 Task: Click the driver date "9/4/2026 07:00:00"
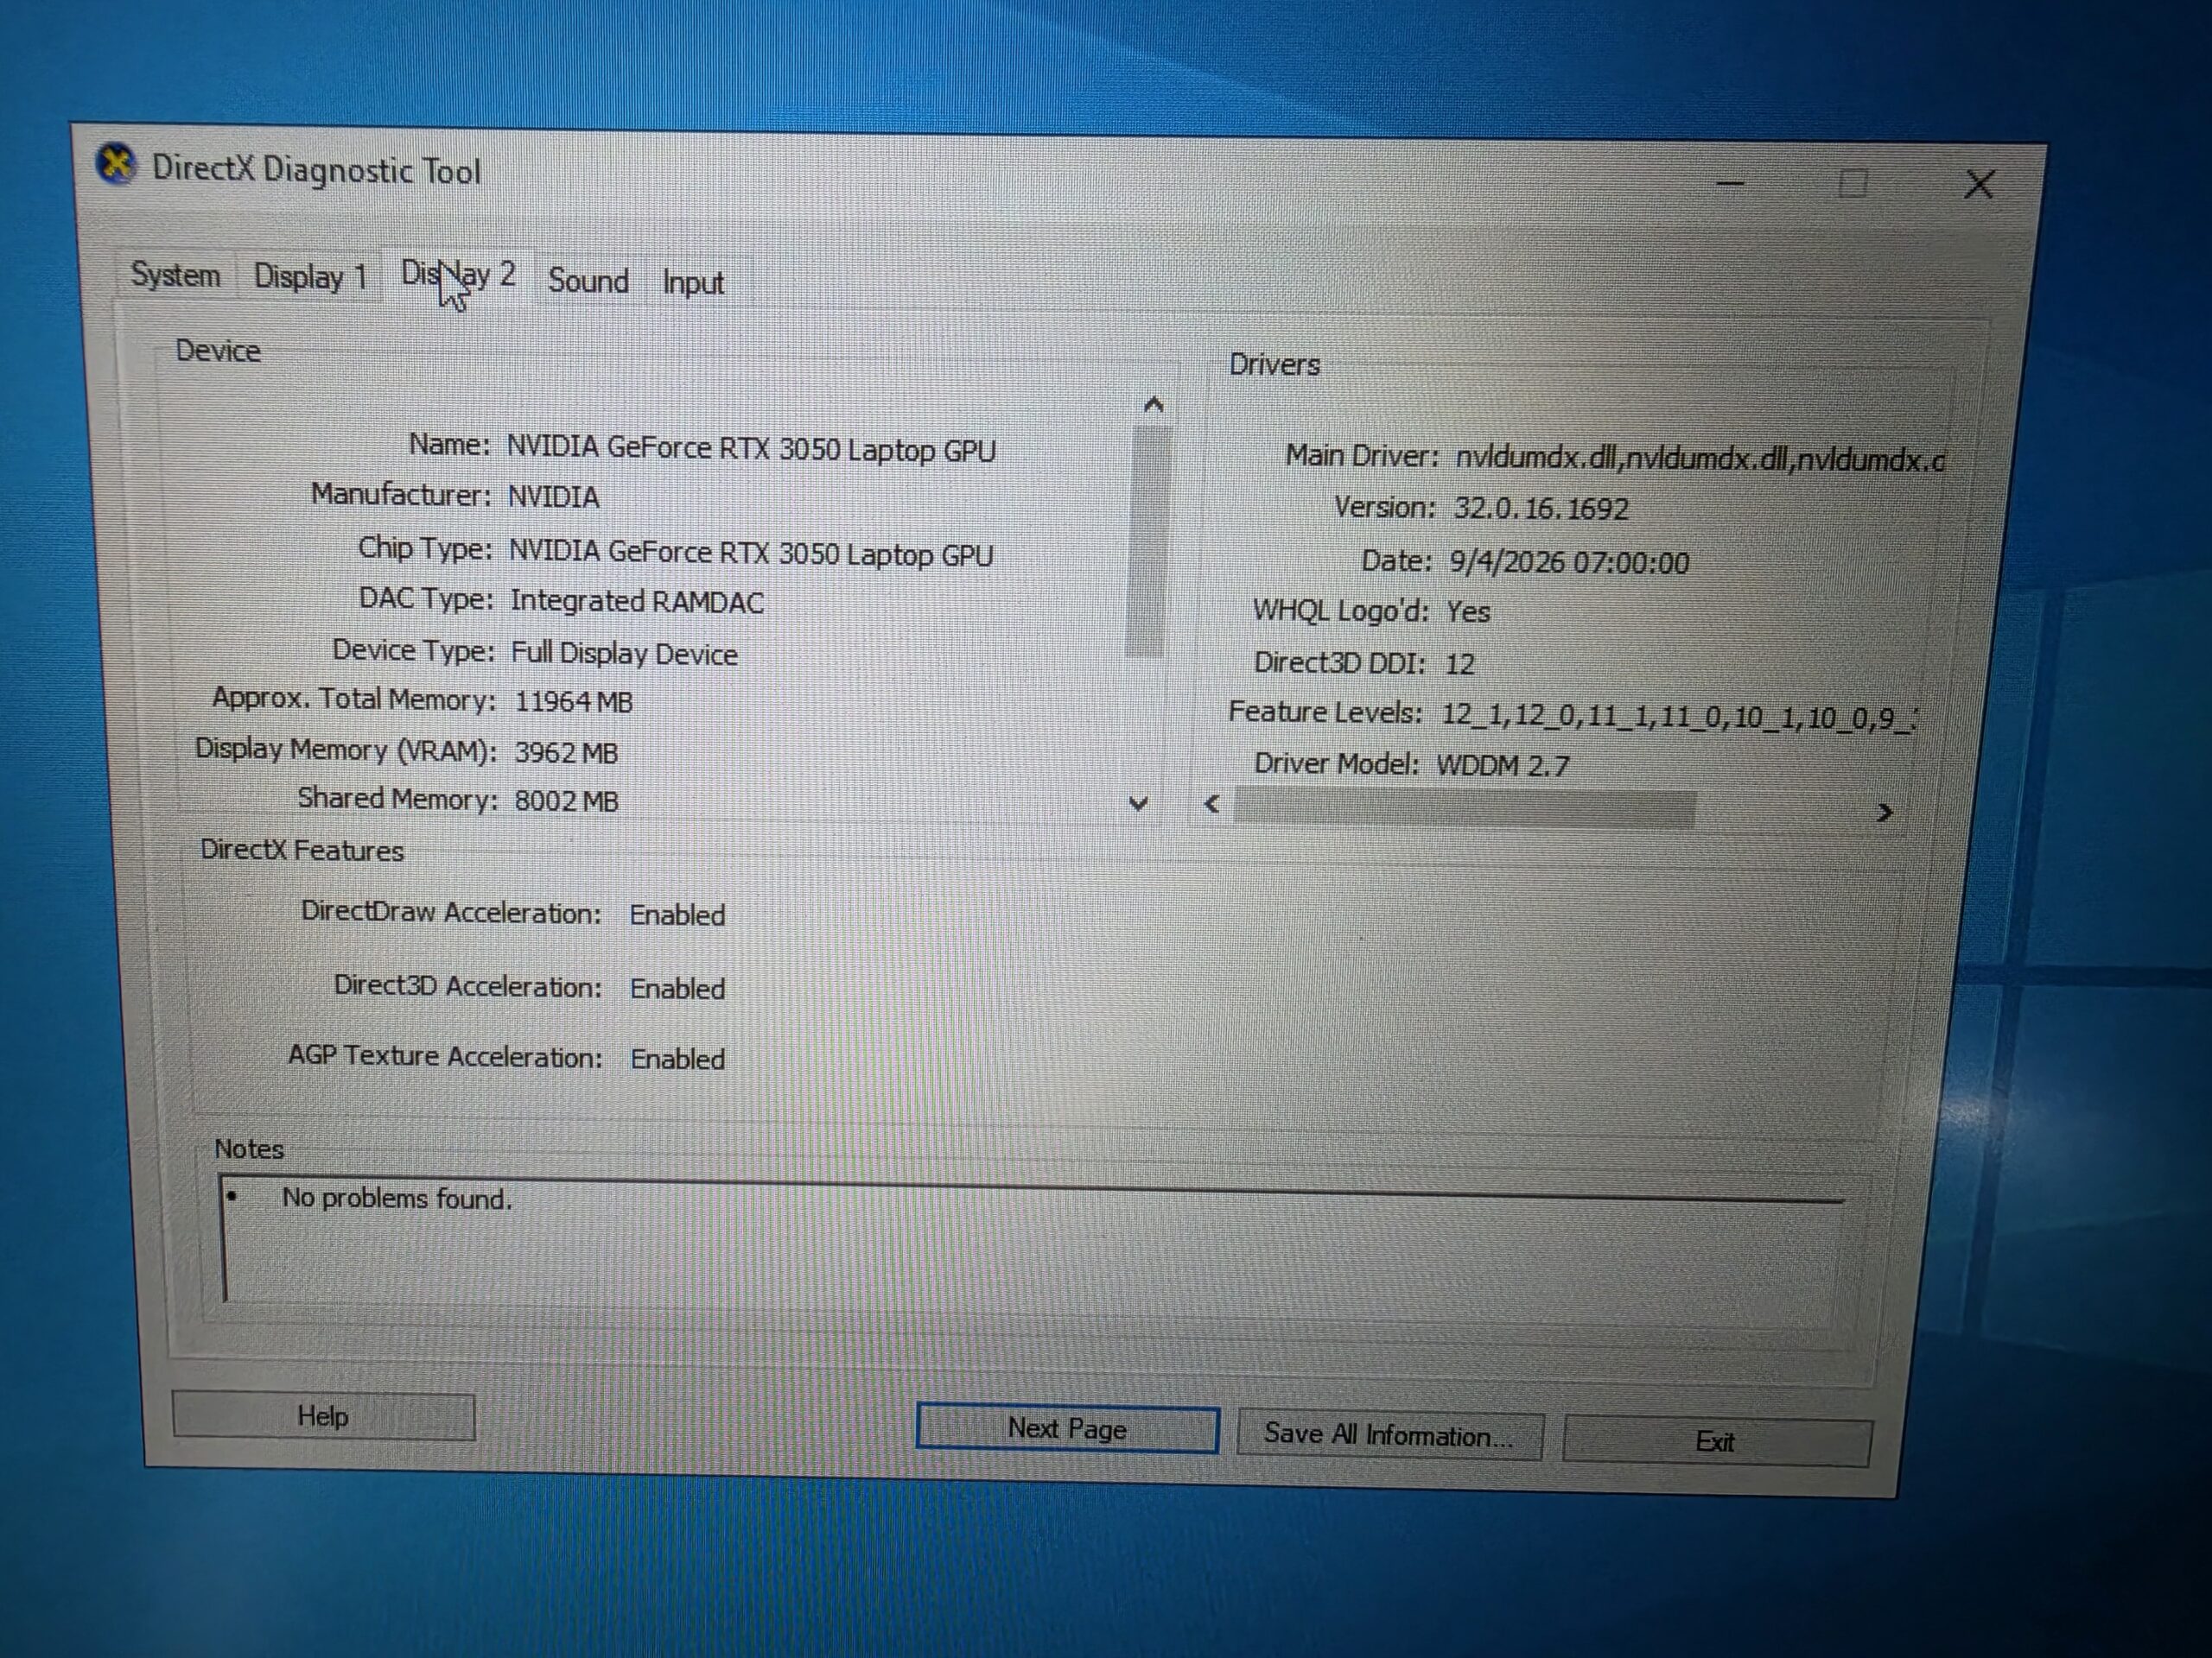(x=1570, y=563)
